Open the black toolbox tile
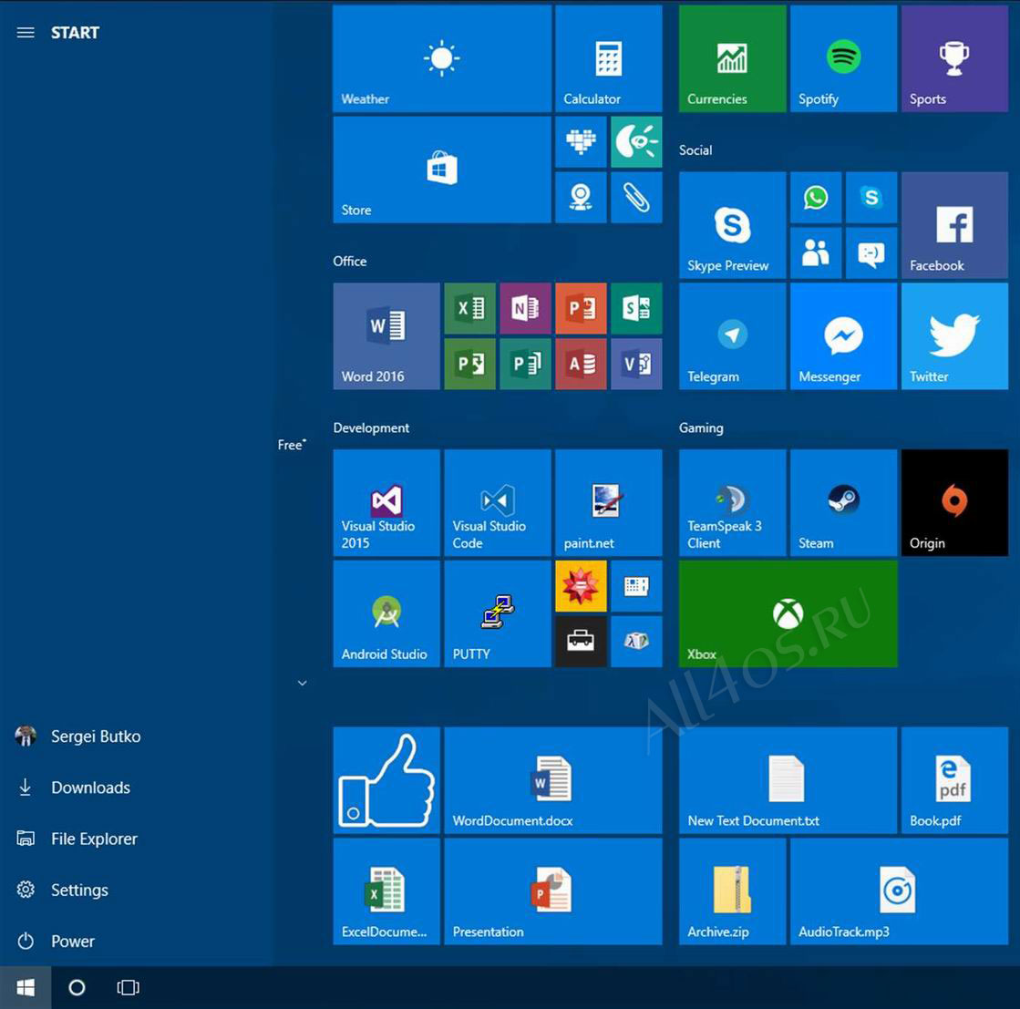This screenshot has width=1020, height=1009. pos(581,642)
